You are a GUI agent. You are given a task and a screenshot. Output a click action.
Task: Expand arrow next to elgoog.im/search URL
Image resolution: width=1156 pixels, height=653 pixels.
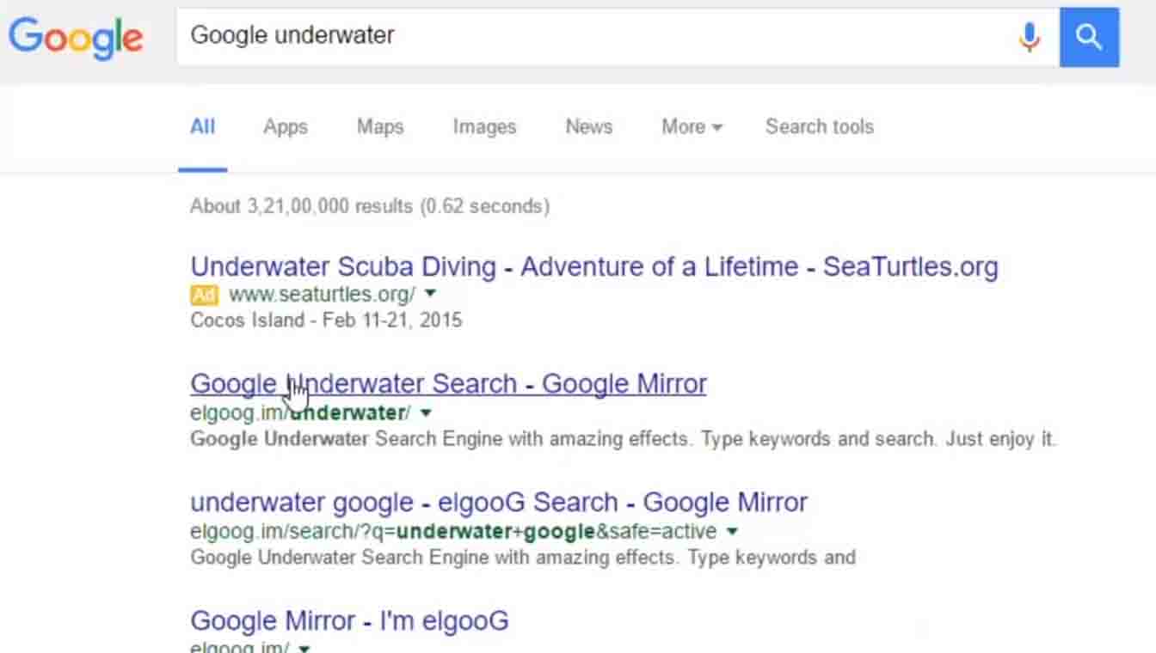tap(732, 531)
